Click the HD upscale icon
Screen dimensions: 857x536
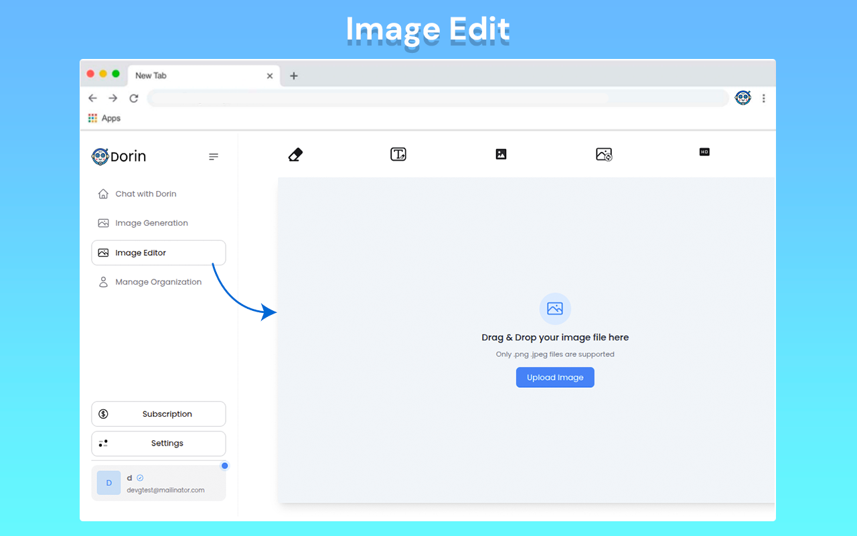click(x=704, y=152)
